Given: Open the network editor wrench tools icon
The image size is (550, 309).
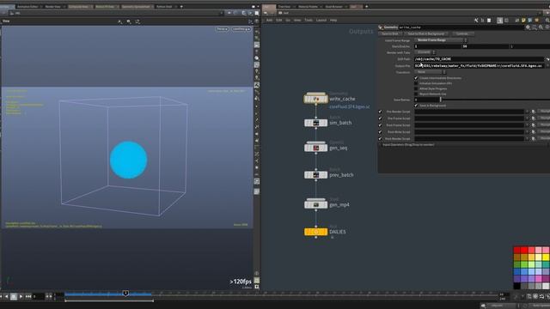Looking at the screenshot, I should 476,21.
